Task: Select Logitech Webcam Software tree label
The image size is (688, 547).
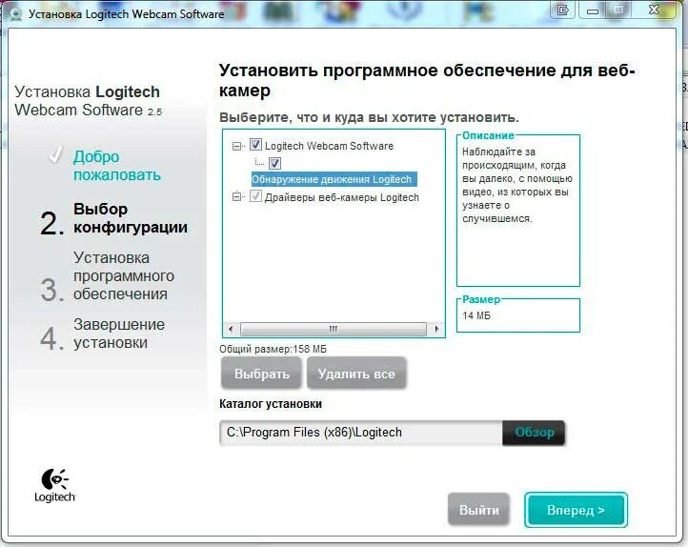Action: [329, 146]
